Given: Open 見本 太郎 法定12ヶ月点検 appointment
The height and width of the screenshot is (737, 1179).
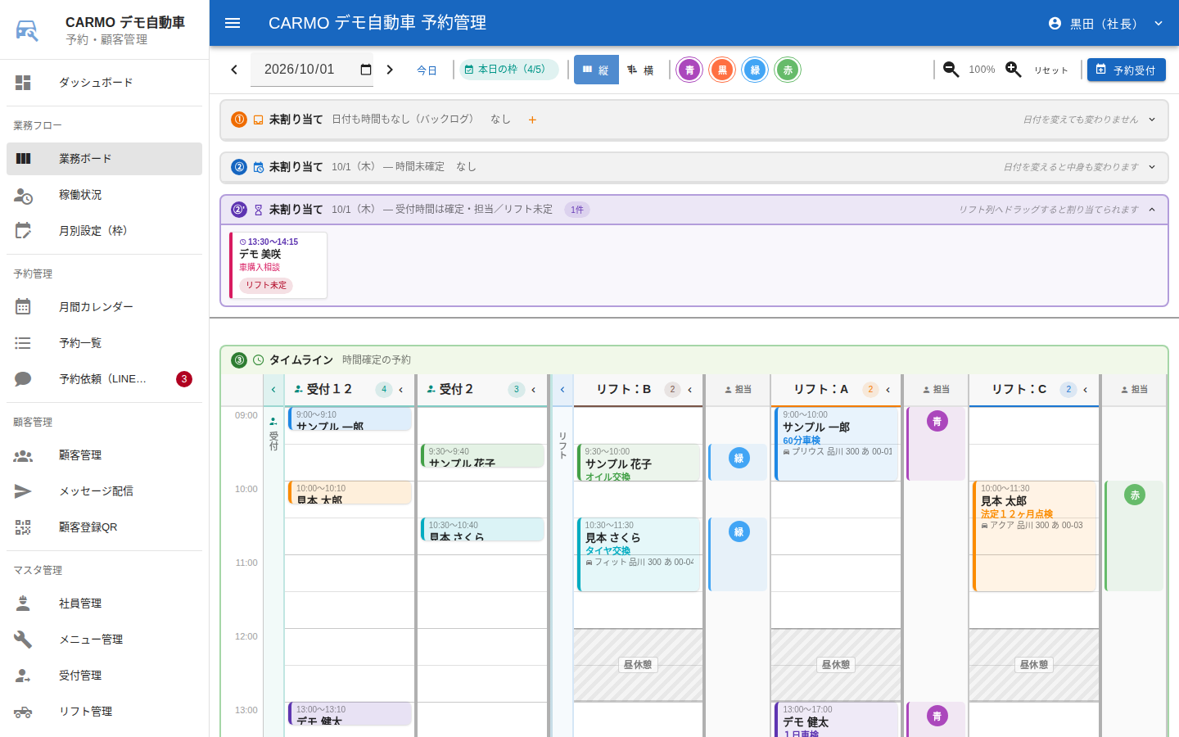Looking at the screenshot, I should coord(1034,536).
